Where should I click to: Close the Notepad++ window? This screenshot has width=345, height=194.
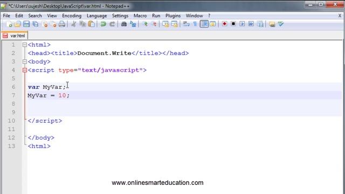pos(335,4)
